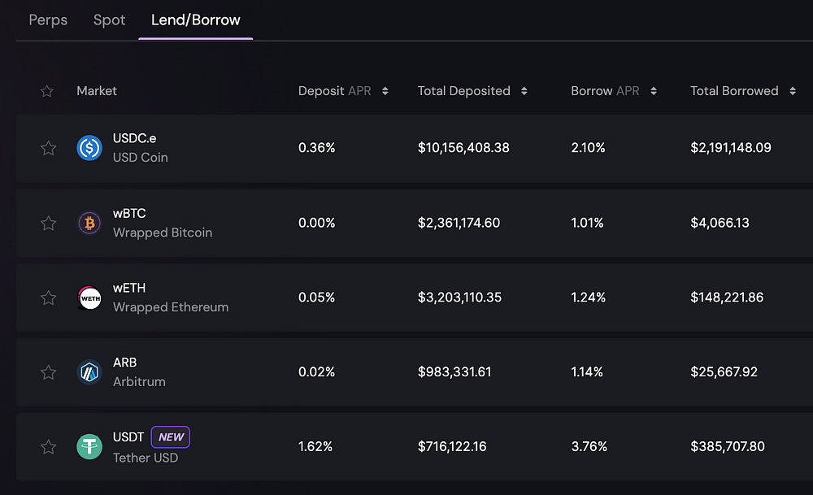813x495 pixels.
Task: Click the USDC.e coin icon
Action: (x=89, y=148)
